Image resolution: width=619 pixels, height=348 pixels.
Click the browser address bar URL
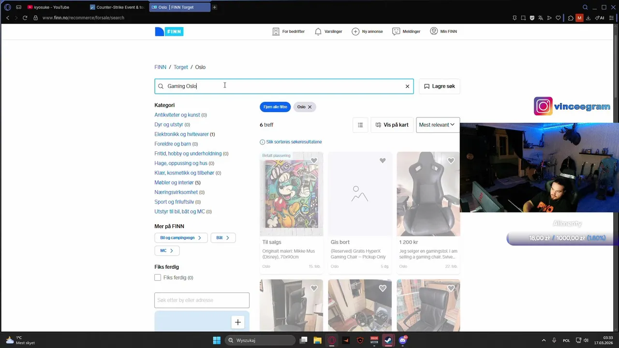83,18
